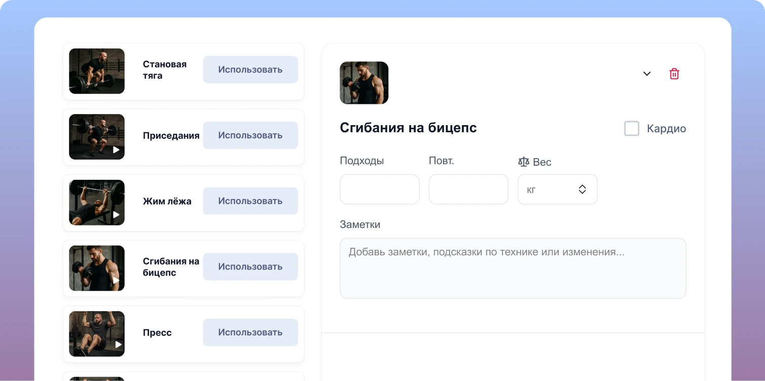
Task: Click the Заметки label
Action: coord(360,224)
